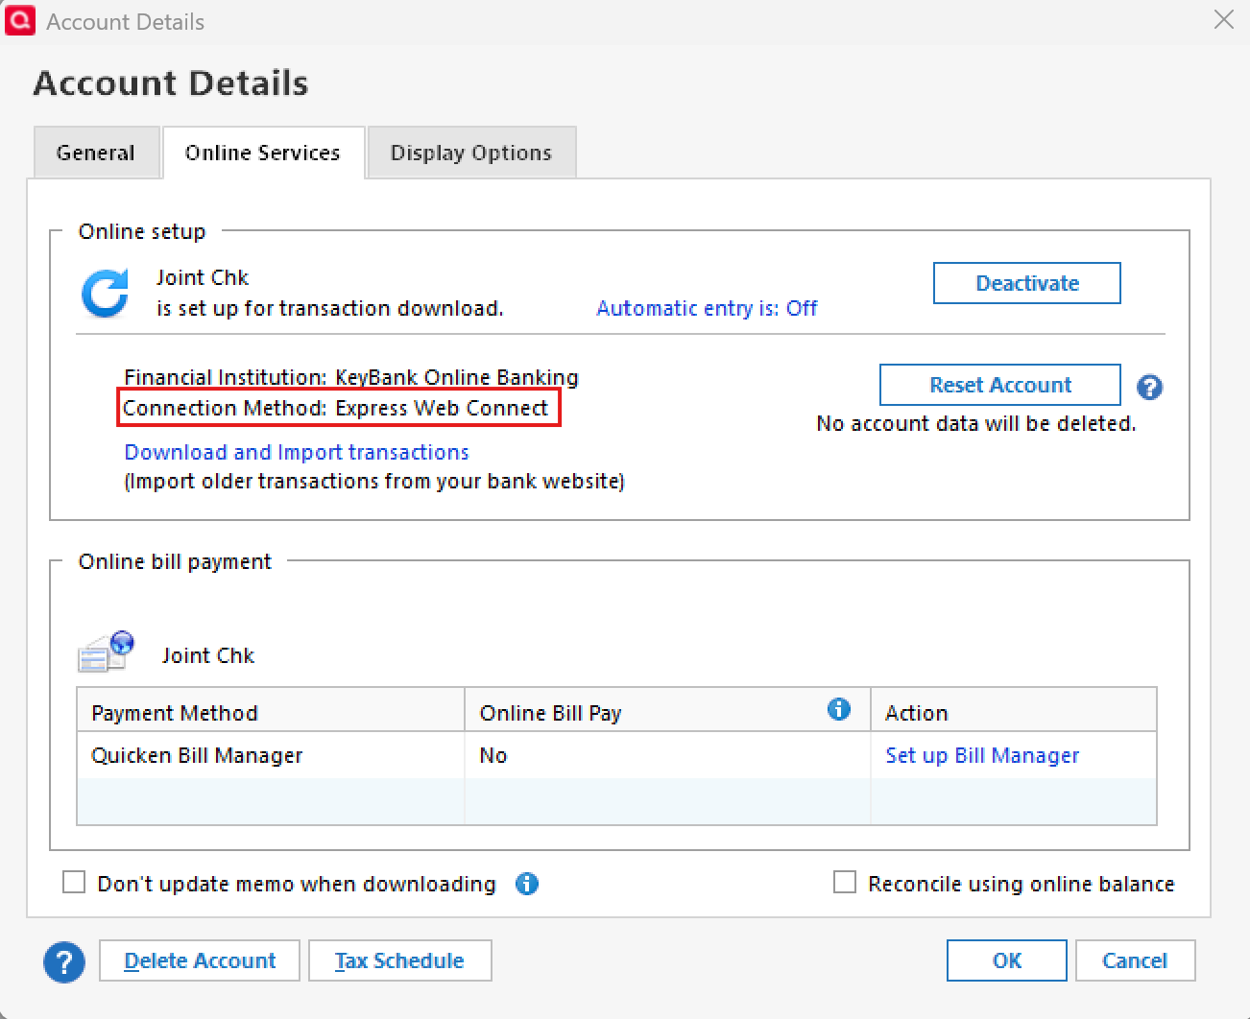Click the Online Bill Pay info icon
Image resolution: width=1250 pixels, height=1019 pixels.
tap(838, 709)
